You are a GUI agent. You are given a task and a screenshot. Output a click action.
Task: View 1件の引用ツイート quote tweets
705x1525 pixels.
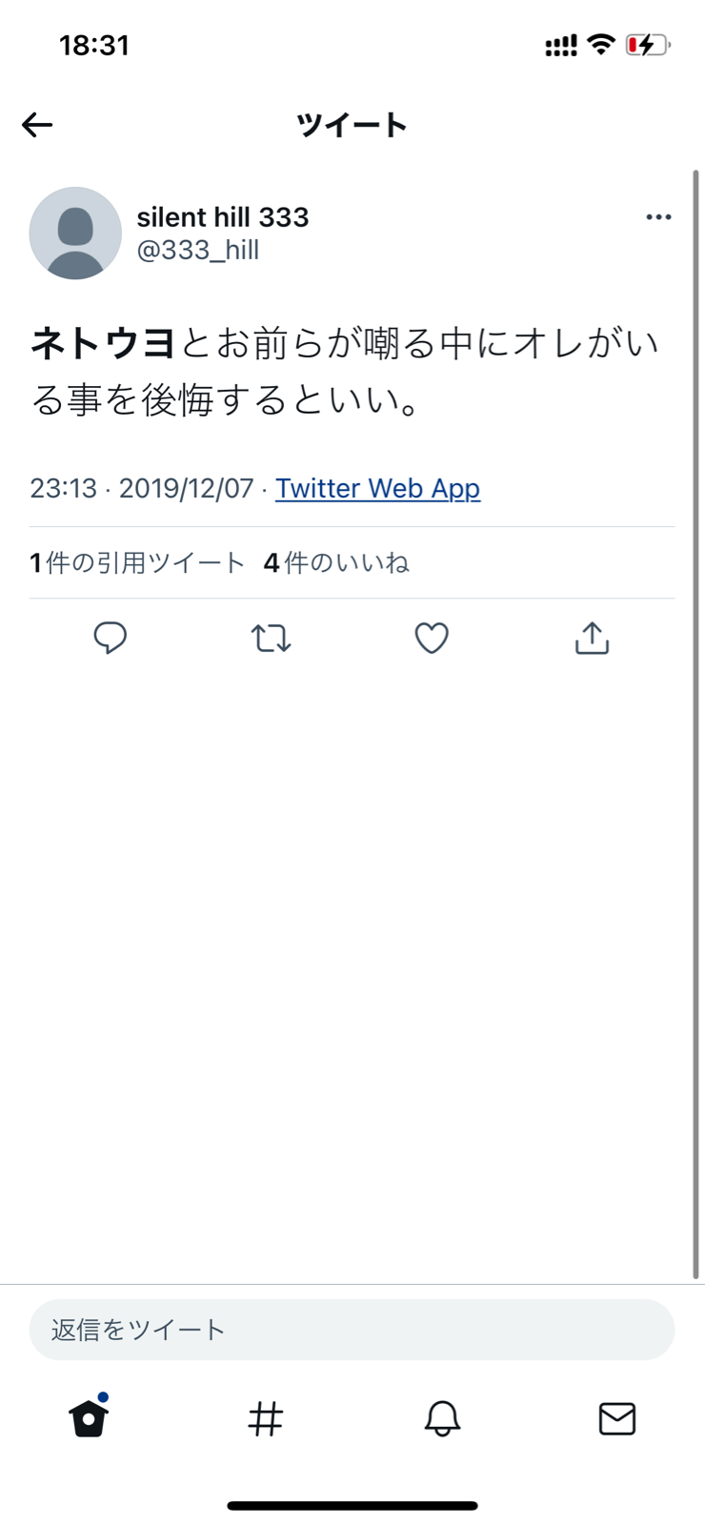click(137, 562)
